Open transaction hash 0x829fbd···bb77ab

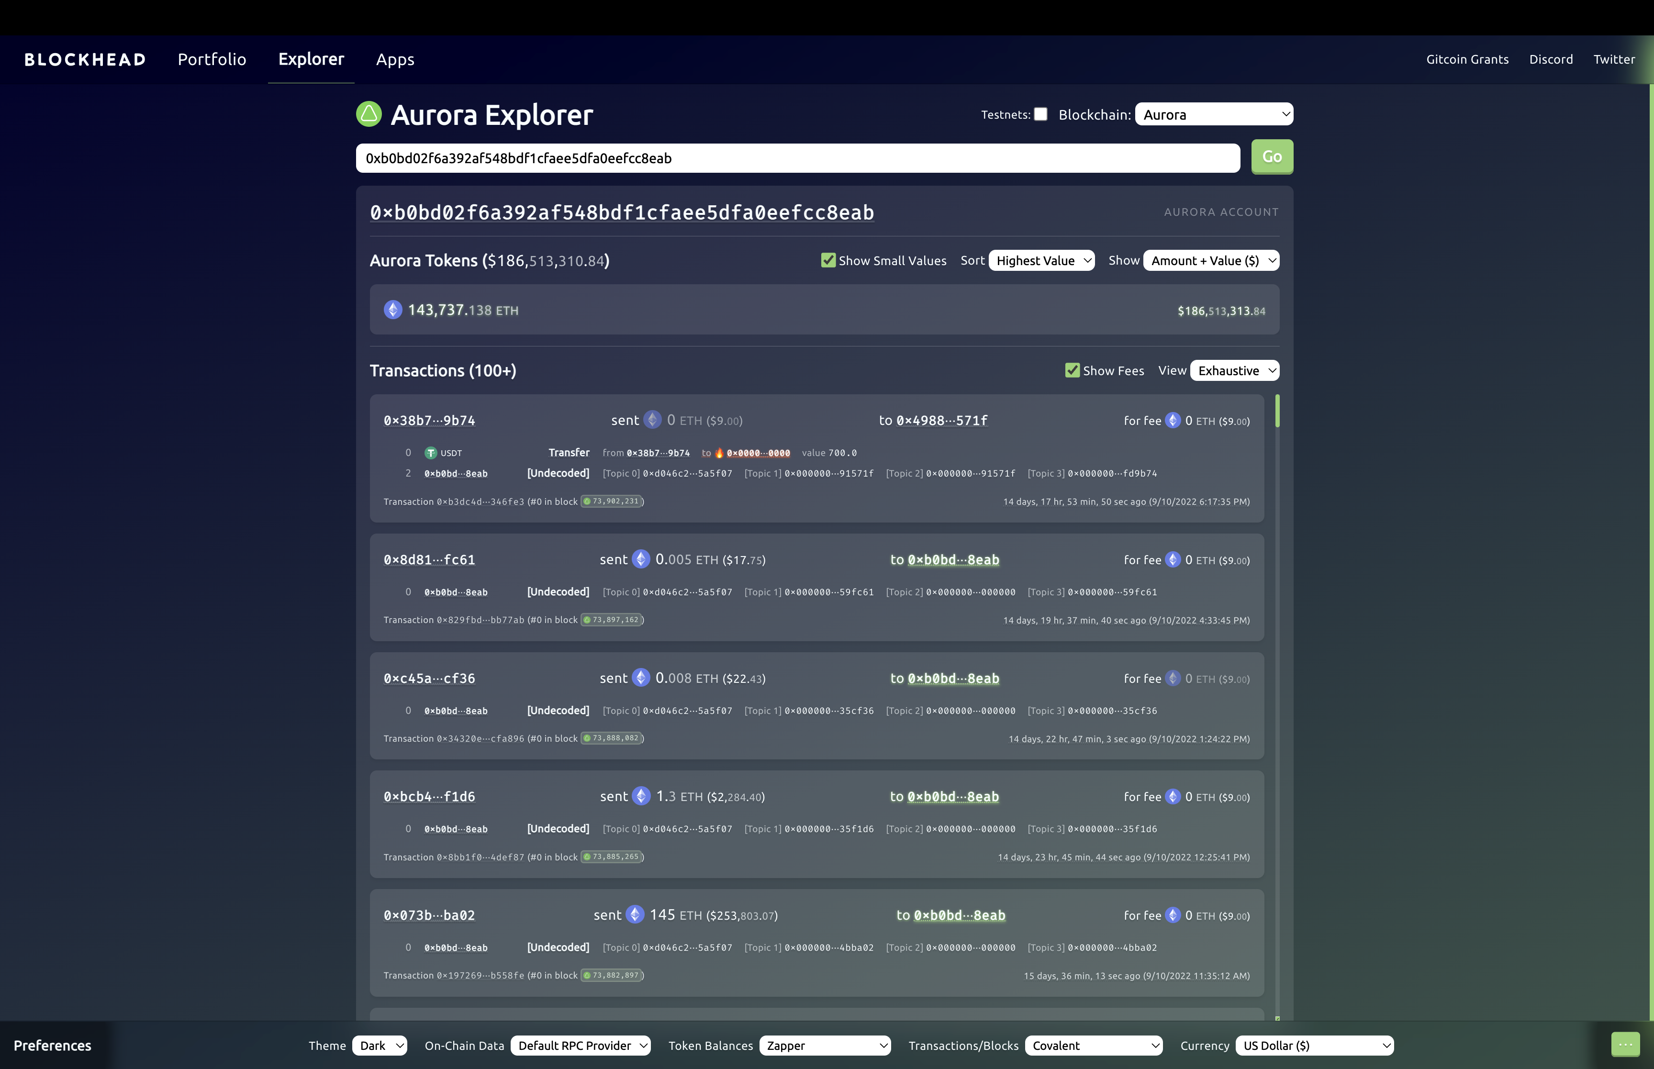tap(481, 621)
